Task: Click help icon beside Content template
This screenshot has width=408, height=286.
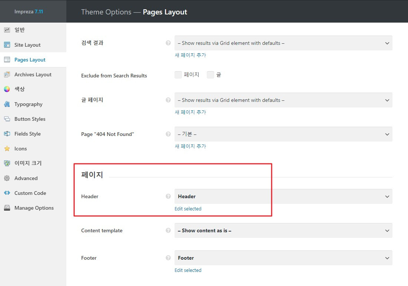Action: (x=168, y=230)
